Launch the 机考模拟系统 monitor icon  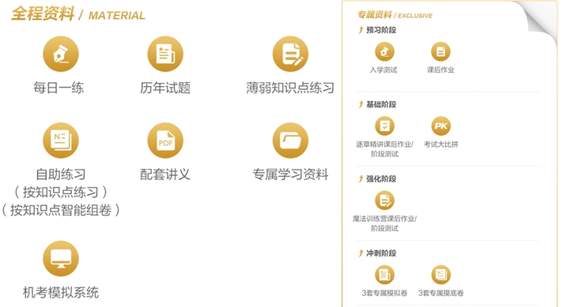61,259
